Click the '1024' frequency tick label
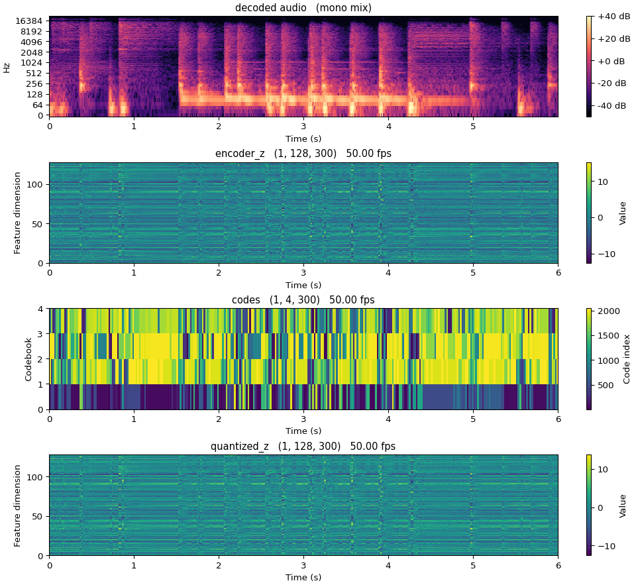Image resolution: width=636 pixels, height=585 pixels. click(32, 63)
